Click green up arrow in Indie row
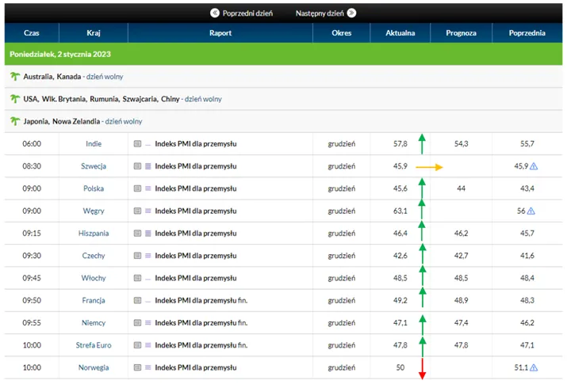The height and width of the screenshot is (384, 567). (x=422, y=143)
